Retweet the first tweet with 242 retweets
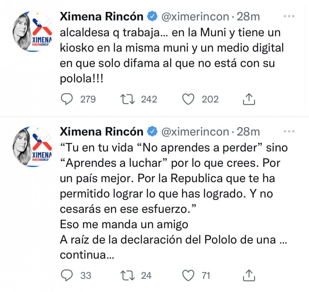 127,99
